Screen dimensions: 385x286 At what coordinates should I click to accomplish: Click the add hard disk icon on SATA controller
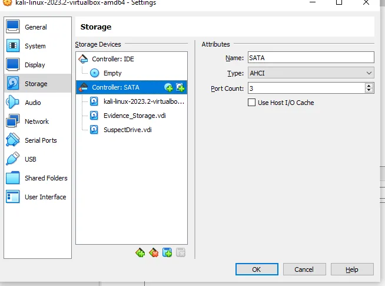[180, 87]
